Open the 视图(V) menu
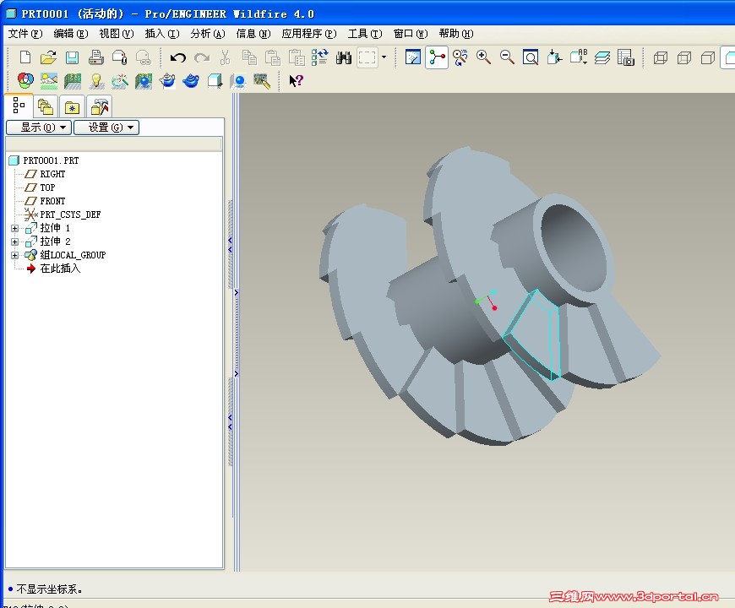Viewport: 735px width, 608px height. [117, 34]
